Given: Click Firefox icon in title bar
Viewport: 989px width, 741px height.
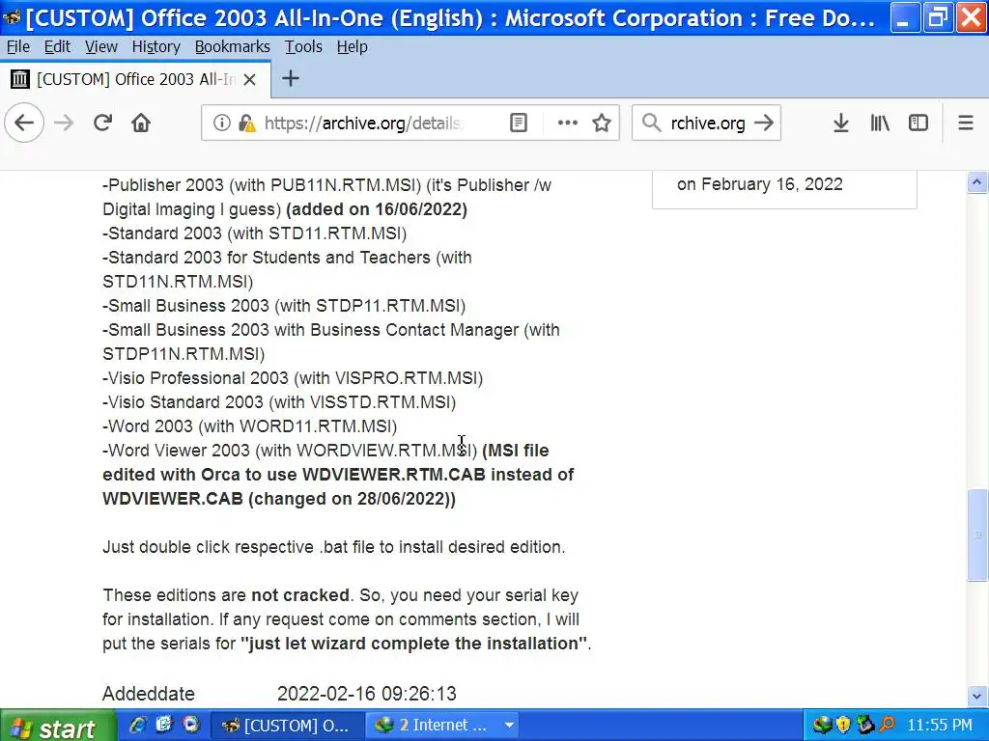Looking at the screenshot, I should click(x=12, y=17).
